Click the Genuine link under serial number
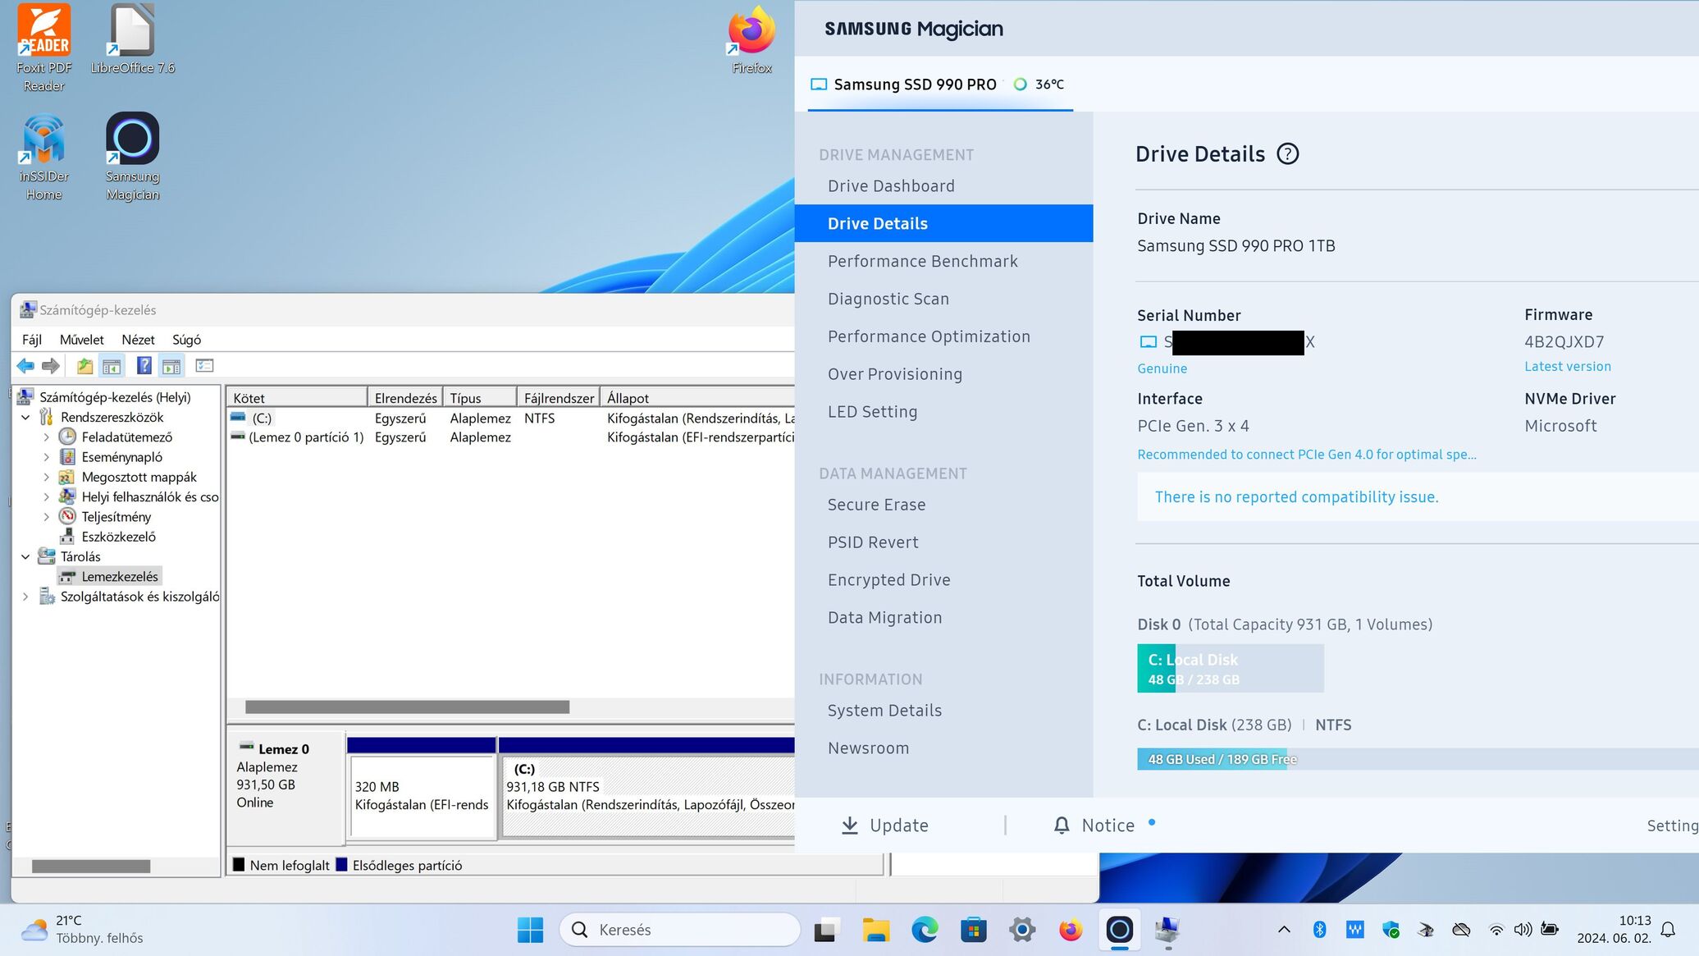 coord(1162,368)
